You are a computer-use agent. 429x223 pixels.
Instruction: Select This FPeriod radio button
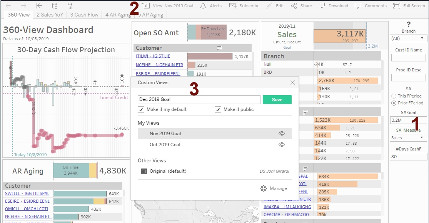(394, 96)
